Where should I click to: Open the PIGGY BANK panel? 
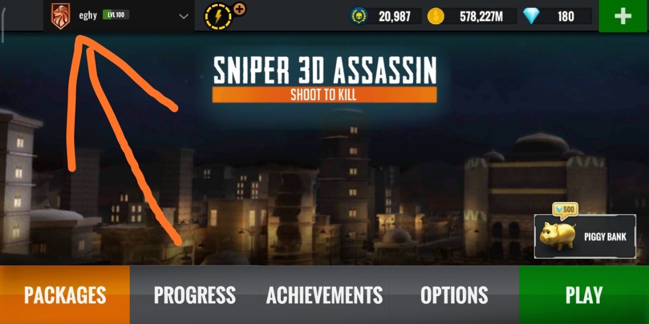585,236
